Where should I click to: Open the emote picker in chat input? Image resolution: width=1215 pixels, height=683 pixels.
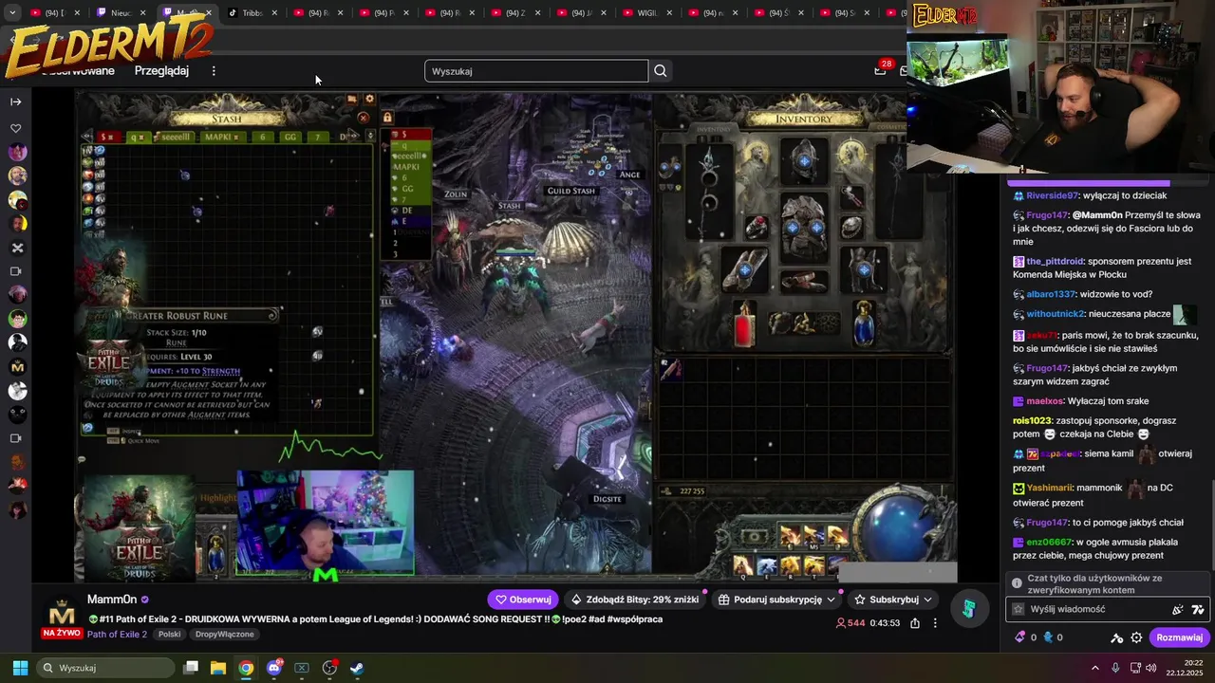pos(1197,610)
